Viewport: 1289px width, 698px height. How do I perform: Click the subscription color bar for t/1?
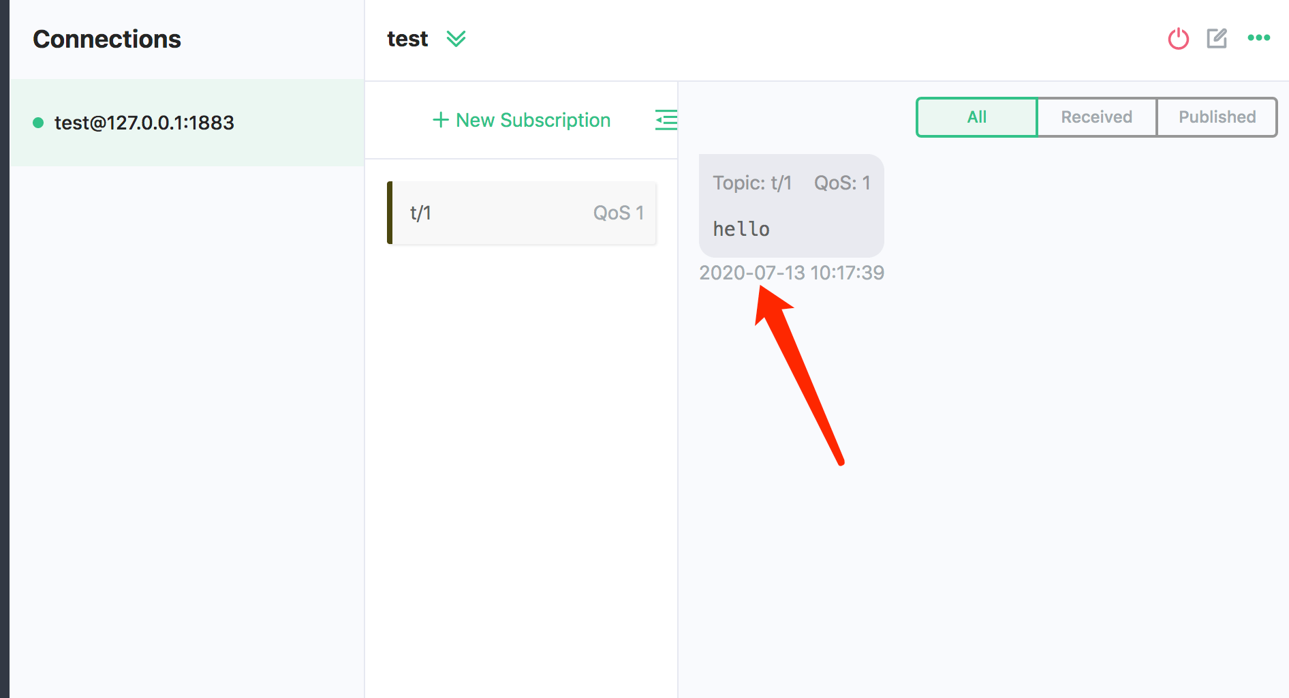(x=390, y=213)
